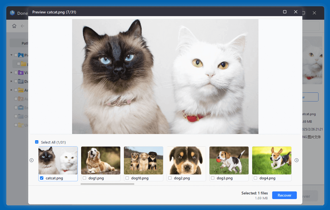Collapse the Pictures tree node arrow

(x=12, y=55)
